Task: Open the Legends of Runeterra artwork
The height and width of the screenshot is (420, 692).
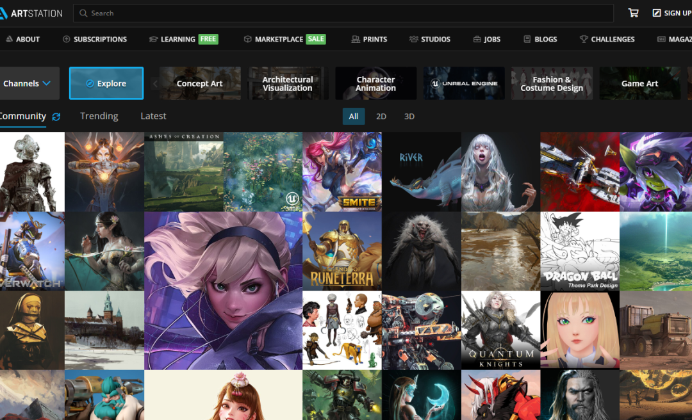Action: 342,251
